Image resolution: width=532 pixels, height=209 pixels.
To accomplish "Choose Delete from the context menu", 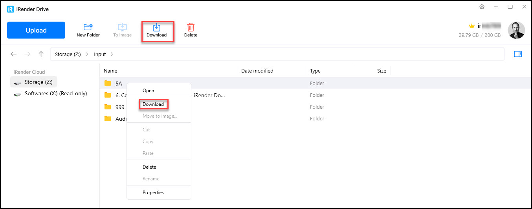I will point(149,167).
